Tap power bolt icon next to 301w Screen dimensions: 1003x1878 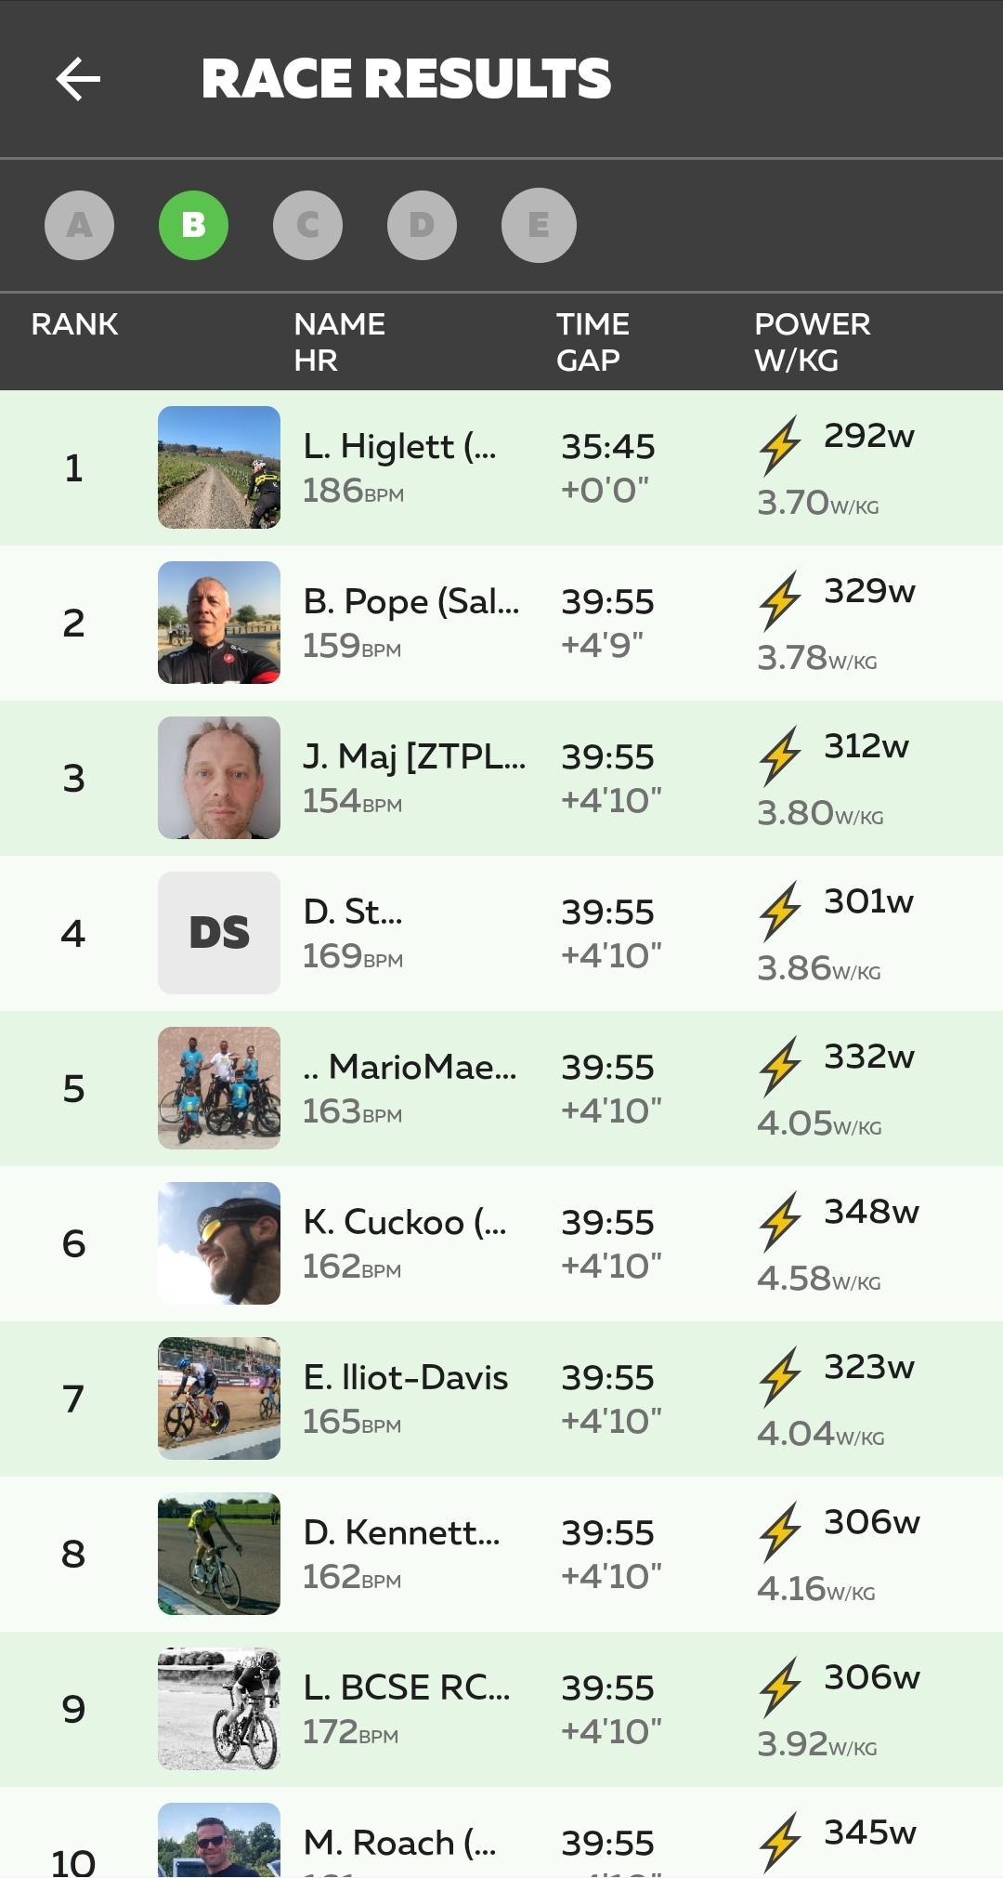(780, 911)
